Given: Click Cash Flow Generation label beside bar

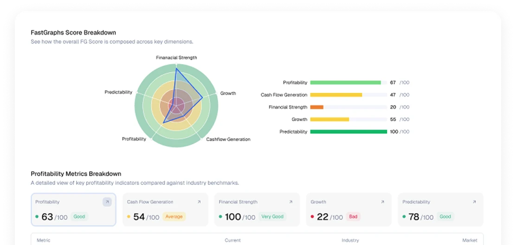Looking at the screenshot, I should point(284,95).
